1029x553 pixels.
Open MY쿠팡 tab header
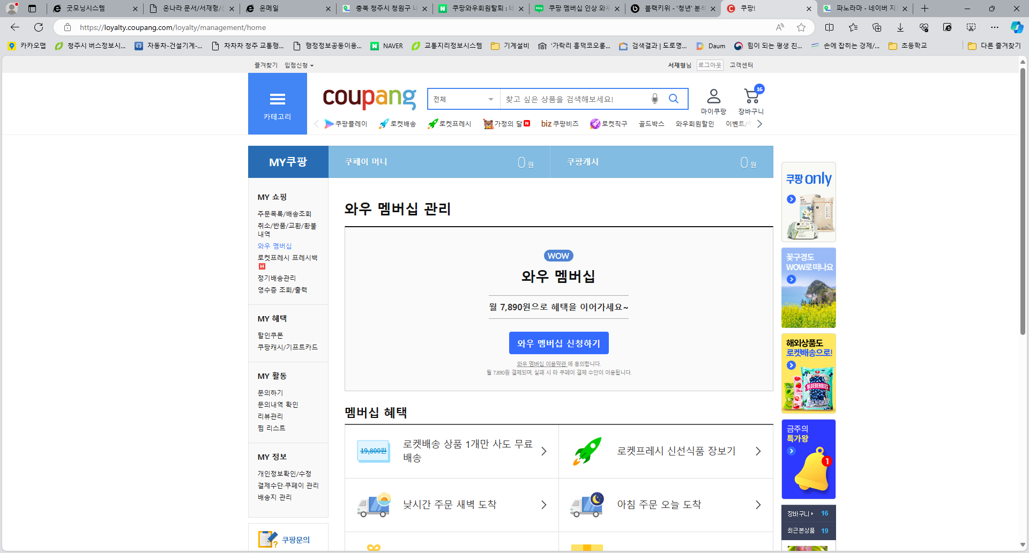click(288, 162)
